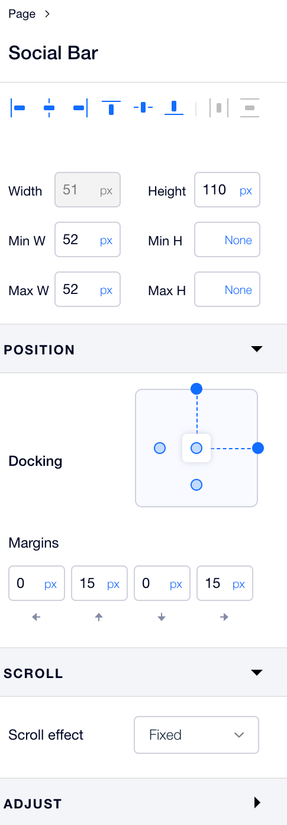Click the align vertical middle icon
This screenshot has width=287, height=825.
tap(143, 108)
